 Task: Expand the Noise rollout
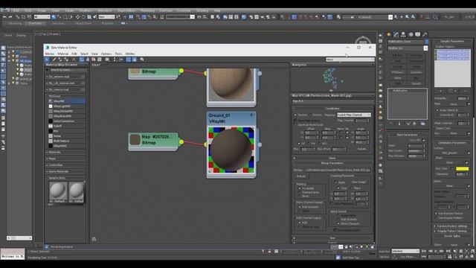click(332, 158)
